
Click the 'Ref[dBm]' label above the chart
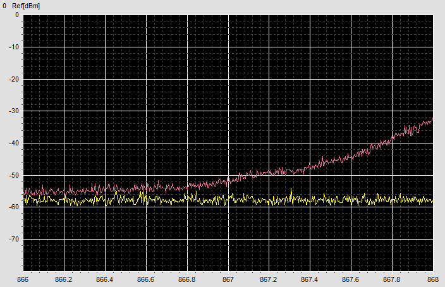(26, 6)
